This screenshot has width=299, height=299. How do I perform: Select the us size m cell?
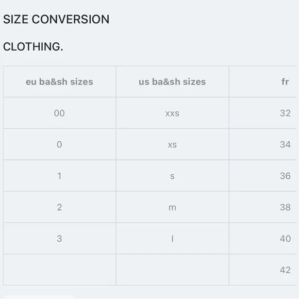point(172,207)
